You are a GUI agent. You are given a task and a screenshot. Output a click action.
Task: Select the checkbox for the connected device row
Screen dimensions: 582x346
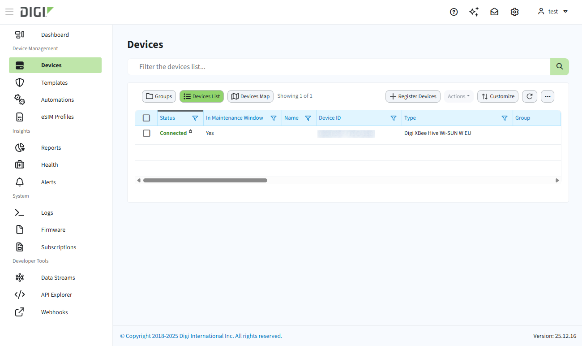(x=146, y=133)
